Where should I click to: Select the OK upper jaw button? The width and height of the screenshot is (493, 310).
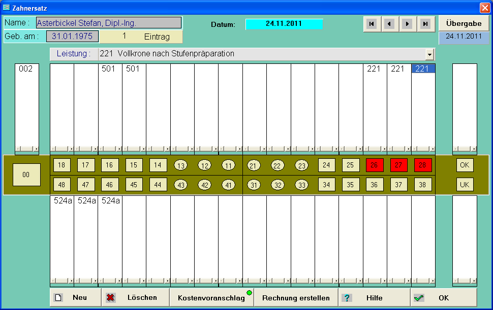(x=465, y=165)
